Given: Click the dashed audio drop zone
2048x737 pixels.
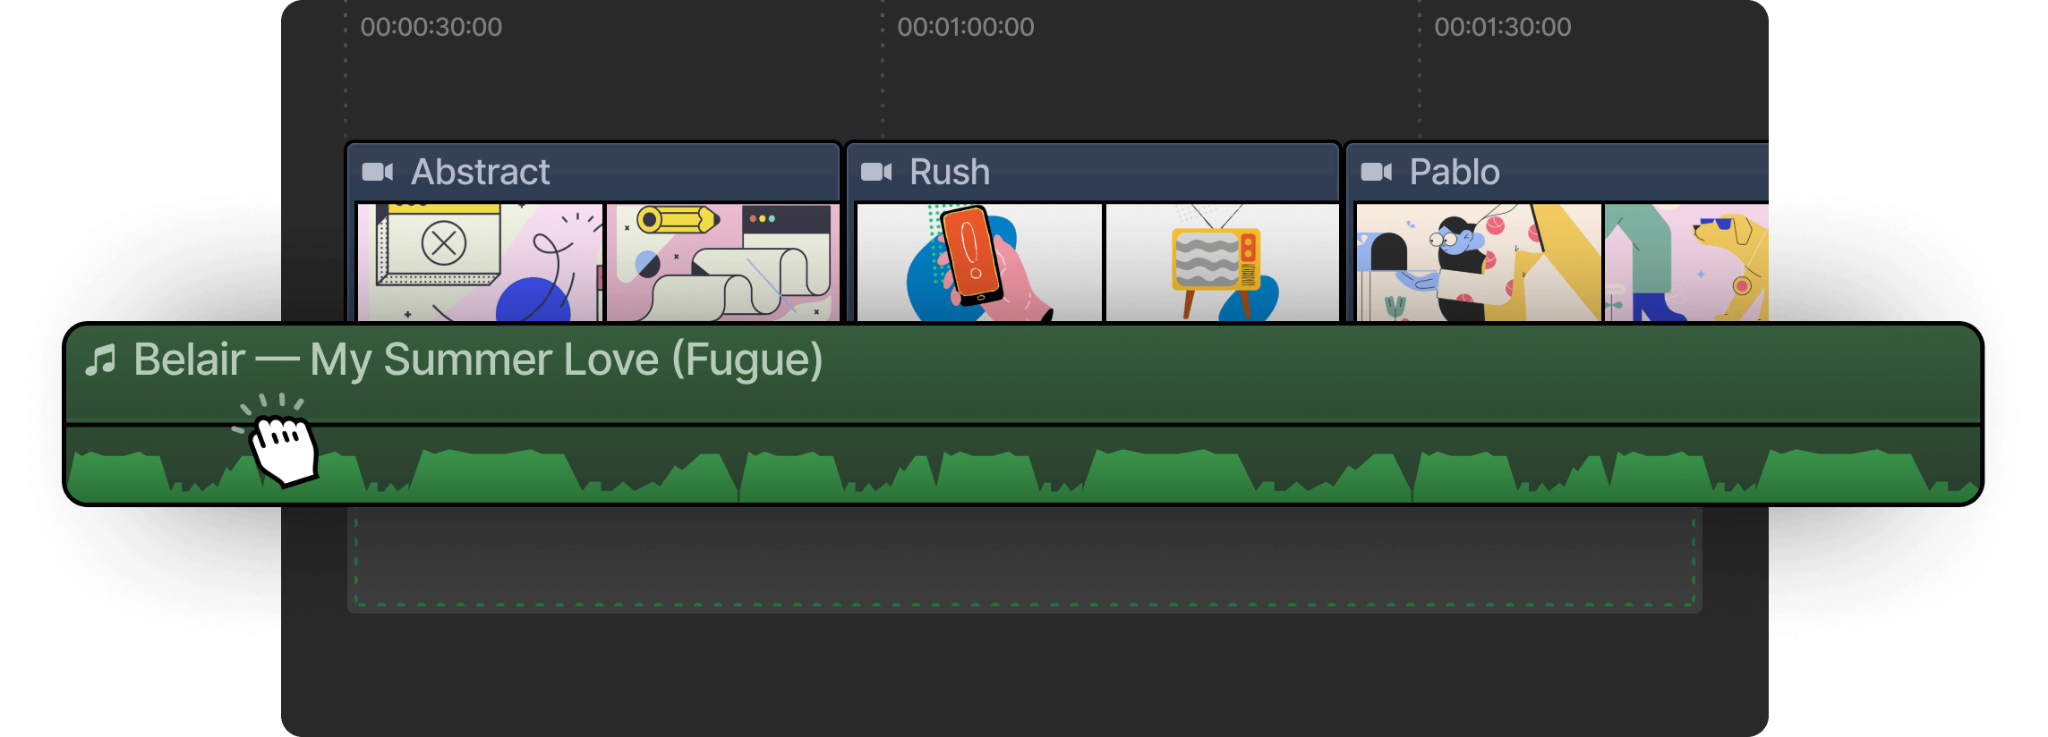Looking at the screenshot, I should 1024,559.
